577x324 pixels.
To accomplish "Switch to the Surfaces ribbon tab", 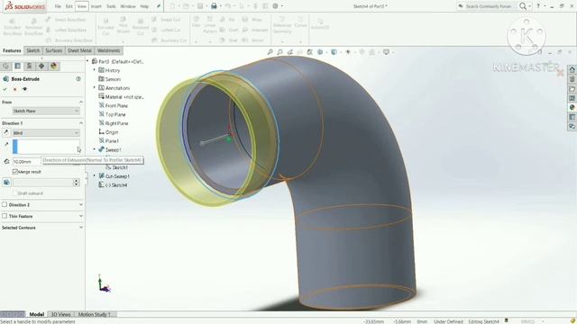I will 54,50.
